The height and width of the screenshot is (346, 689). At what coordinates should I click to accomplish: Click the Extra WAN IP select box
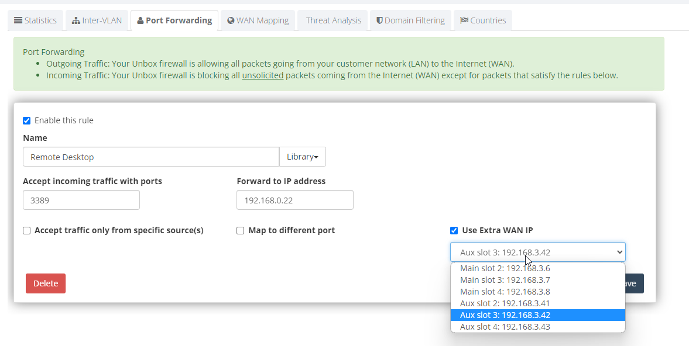pos(537,252)
